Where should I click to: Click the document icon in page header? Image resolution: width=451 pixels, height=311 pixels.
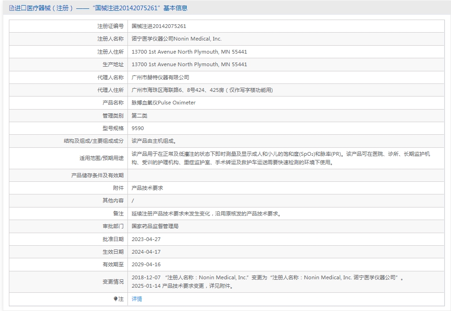(12, 8)
